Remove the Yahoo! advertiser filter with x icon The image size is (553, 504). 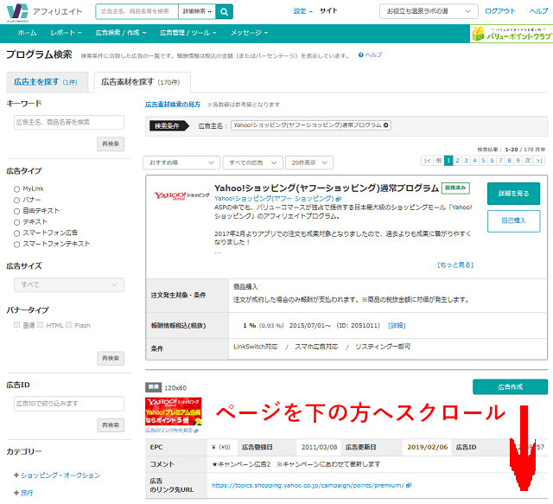pos(386,125)
